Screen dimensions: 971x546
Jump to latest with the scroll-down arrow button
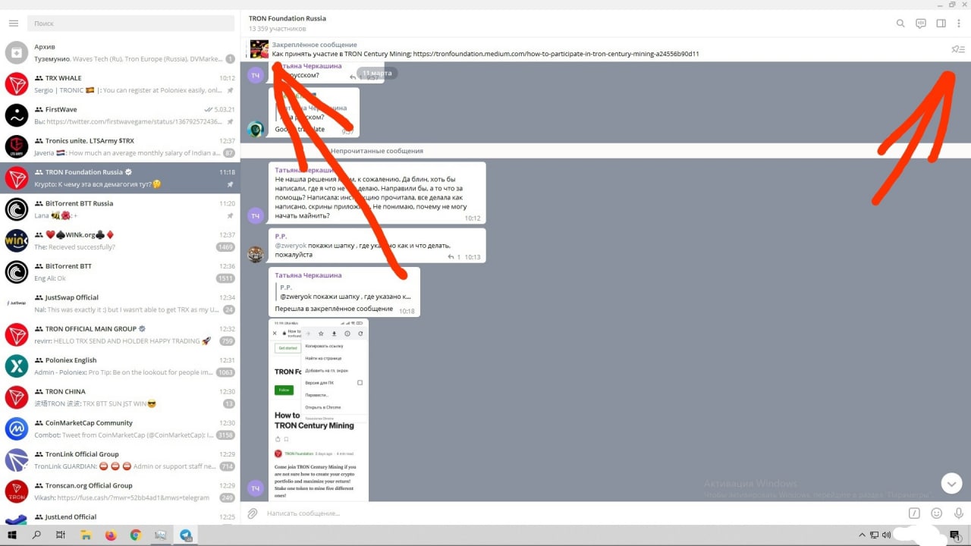(951, 482)
